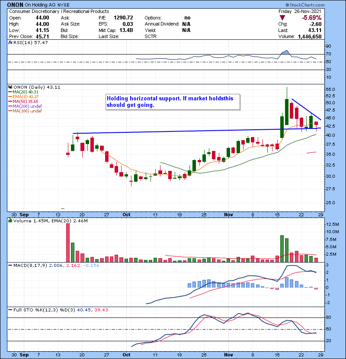
Task: Click the Oct label on the price panel date axis
Action: point(126,215)
